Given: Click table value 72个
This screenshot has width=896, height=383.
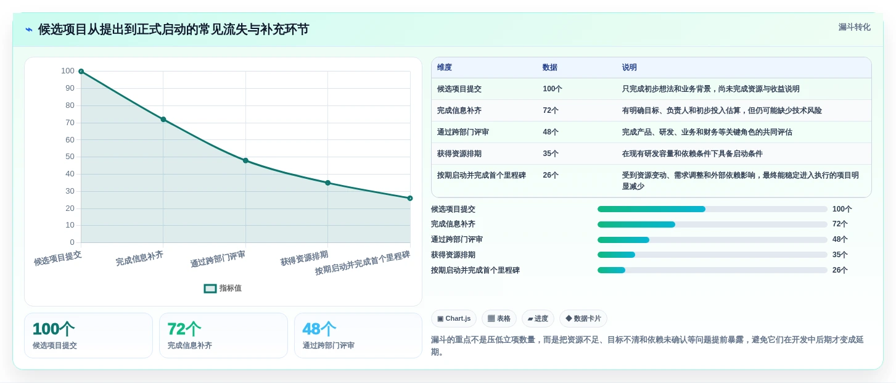Looking at the screenshot, I should [551, 110].
